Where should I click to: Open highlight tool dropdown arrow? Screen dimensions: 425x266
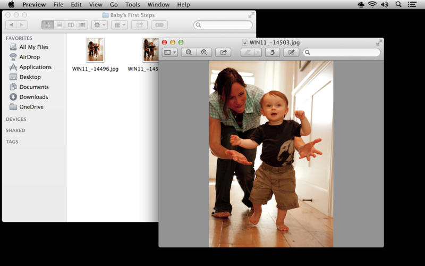258,52
